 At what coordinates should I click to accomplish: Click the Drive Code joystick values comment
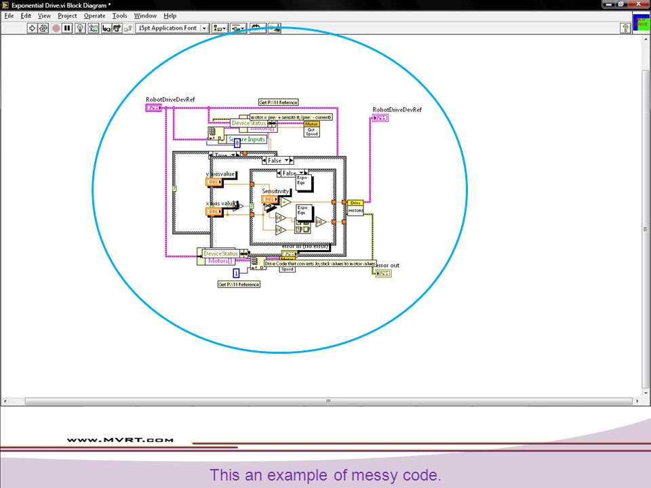pos(320,264)
